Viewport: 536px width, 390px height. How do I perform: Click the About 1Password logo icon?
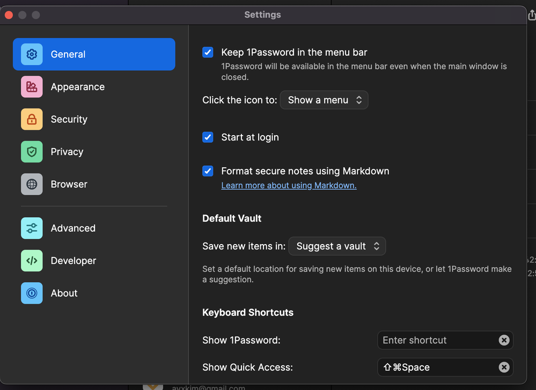tap(32, 293)
